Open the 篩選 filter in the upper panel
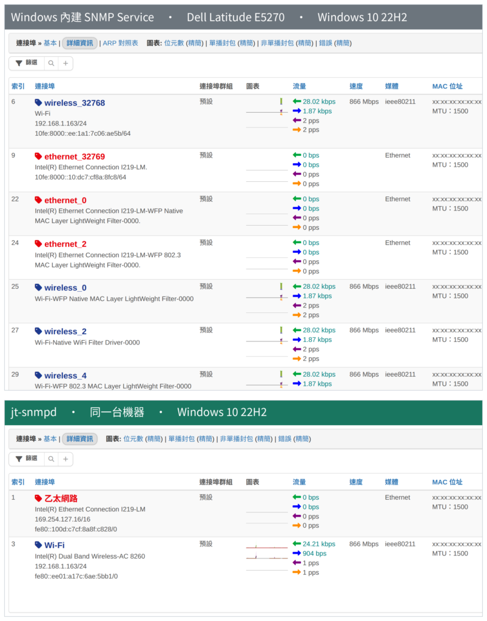Image resolution: width=487 pixels, height=621 pixels. tap(27, 63)
